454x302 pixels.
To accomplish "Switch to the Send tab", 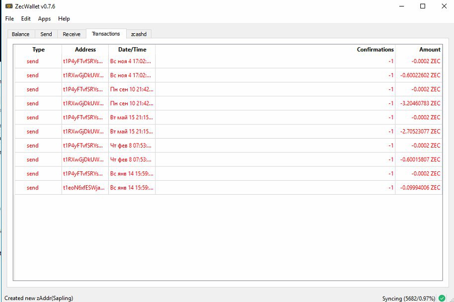I will coord(46,34).
